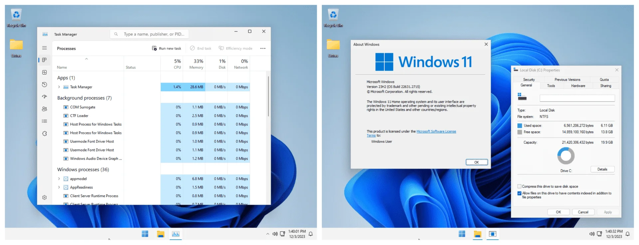Open App history from Task Manager sidebar

pos(44,85)
